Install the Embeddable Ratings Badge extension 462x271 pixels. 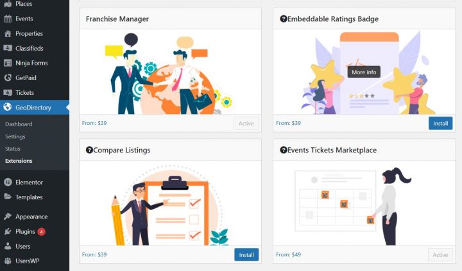point(440,123)
